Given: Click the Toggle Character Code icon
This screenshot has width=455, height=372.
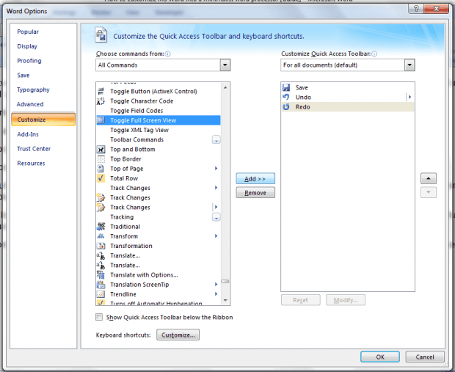Looking at the screenshot, I should [x=101, y=101].
